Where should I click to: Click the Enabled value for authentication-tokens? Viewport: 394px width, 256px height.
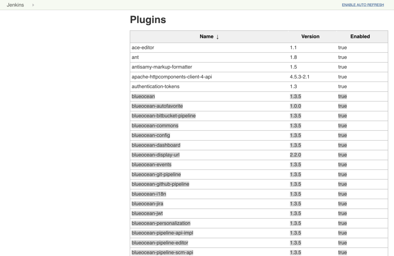tap(342, 86)
